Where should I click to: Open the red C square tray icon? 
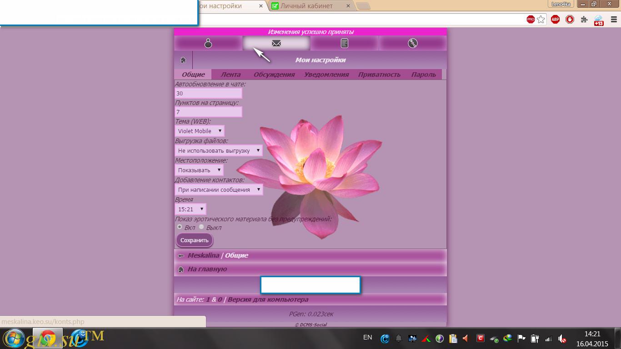[480, 338]
